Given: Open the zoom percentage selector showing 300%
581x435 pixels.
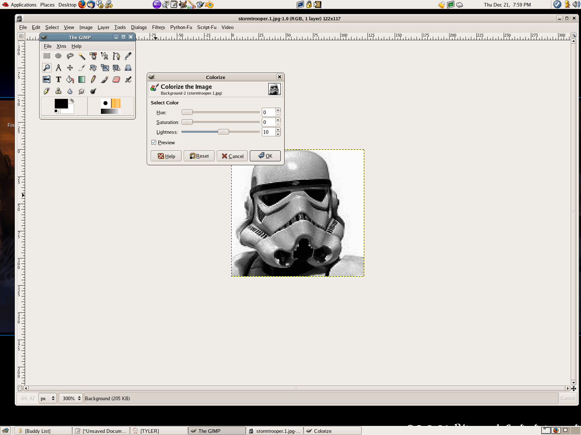Looking at the screenshot, I should tap(70, 398).
